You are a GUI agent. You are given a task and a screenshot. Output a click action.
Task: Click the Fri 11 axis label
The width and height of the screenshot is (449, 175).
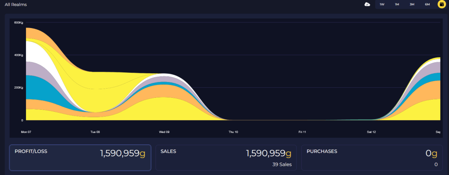coord(302,132)
